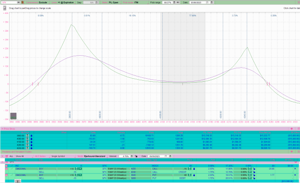Screen dimensions: 300x183
Task: Click the collapse button below the trades table
Action: (x=18, y=181)
